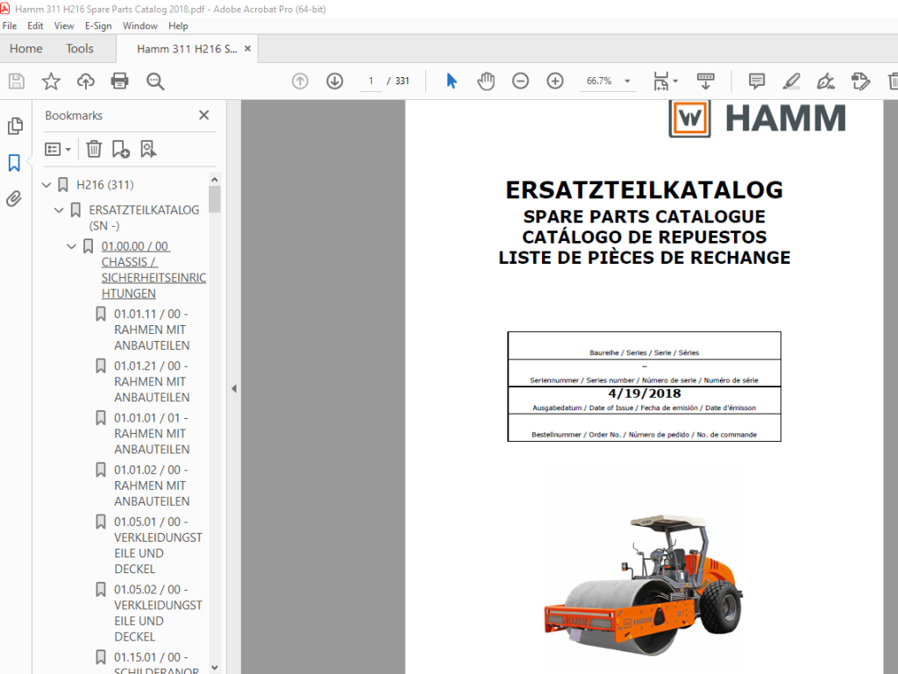This screenshot has width=898, height=674.
Task: Close the Hamm 311 H216 document tab
Action: coord(247,48)
